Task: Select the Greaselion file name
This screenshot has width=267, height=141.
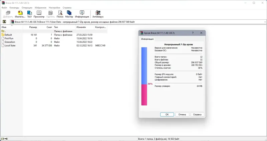Action: click(10, 42)
